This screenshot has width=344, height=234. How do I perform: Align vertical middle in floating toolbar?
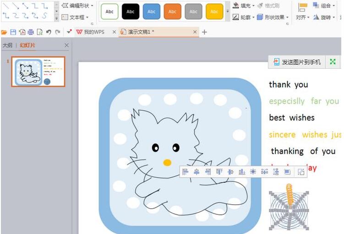point(230,172)
